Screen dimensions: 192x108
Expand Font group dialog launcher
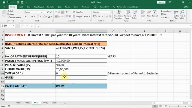[52, 21]
